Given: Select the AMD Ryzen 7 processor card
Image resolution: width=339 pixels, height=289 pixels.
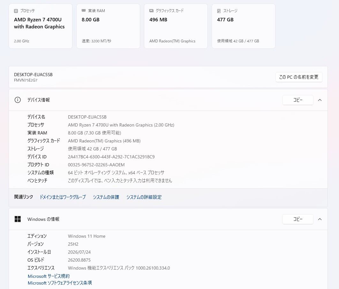Looking at the screenshot, I should 41,26.
